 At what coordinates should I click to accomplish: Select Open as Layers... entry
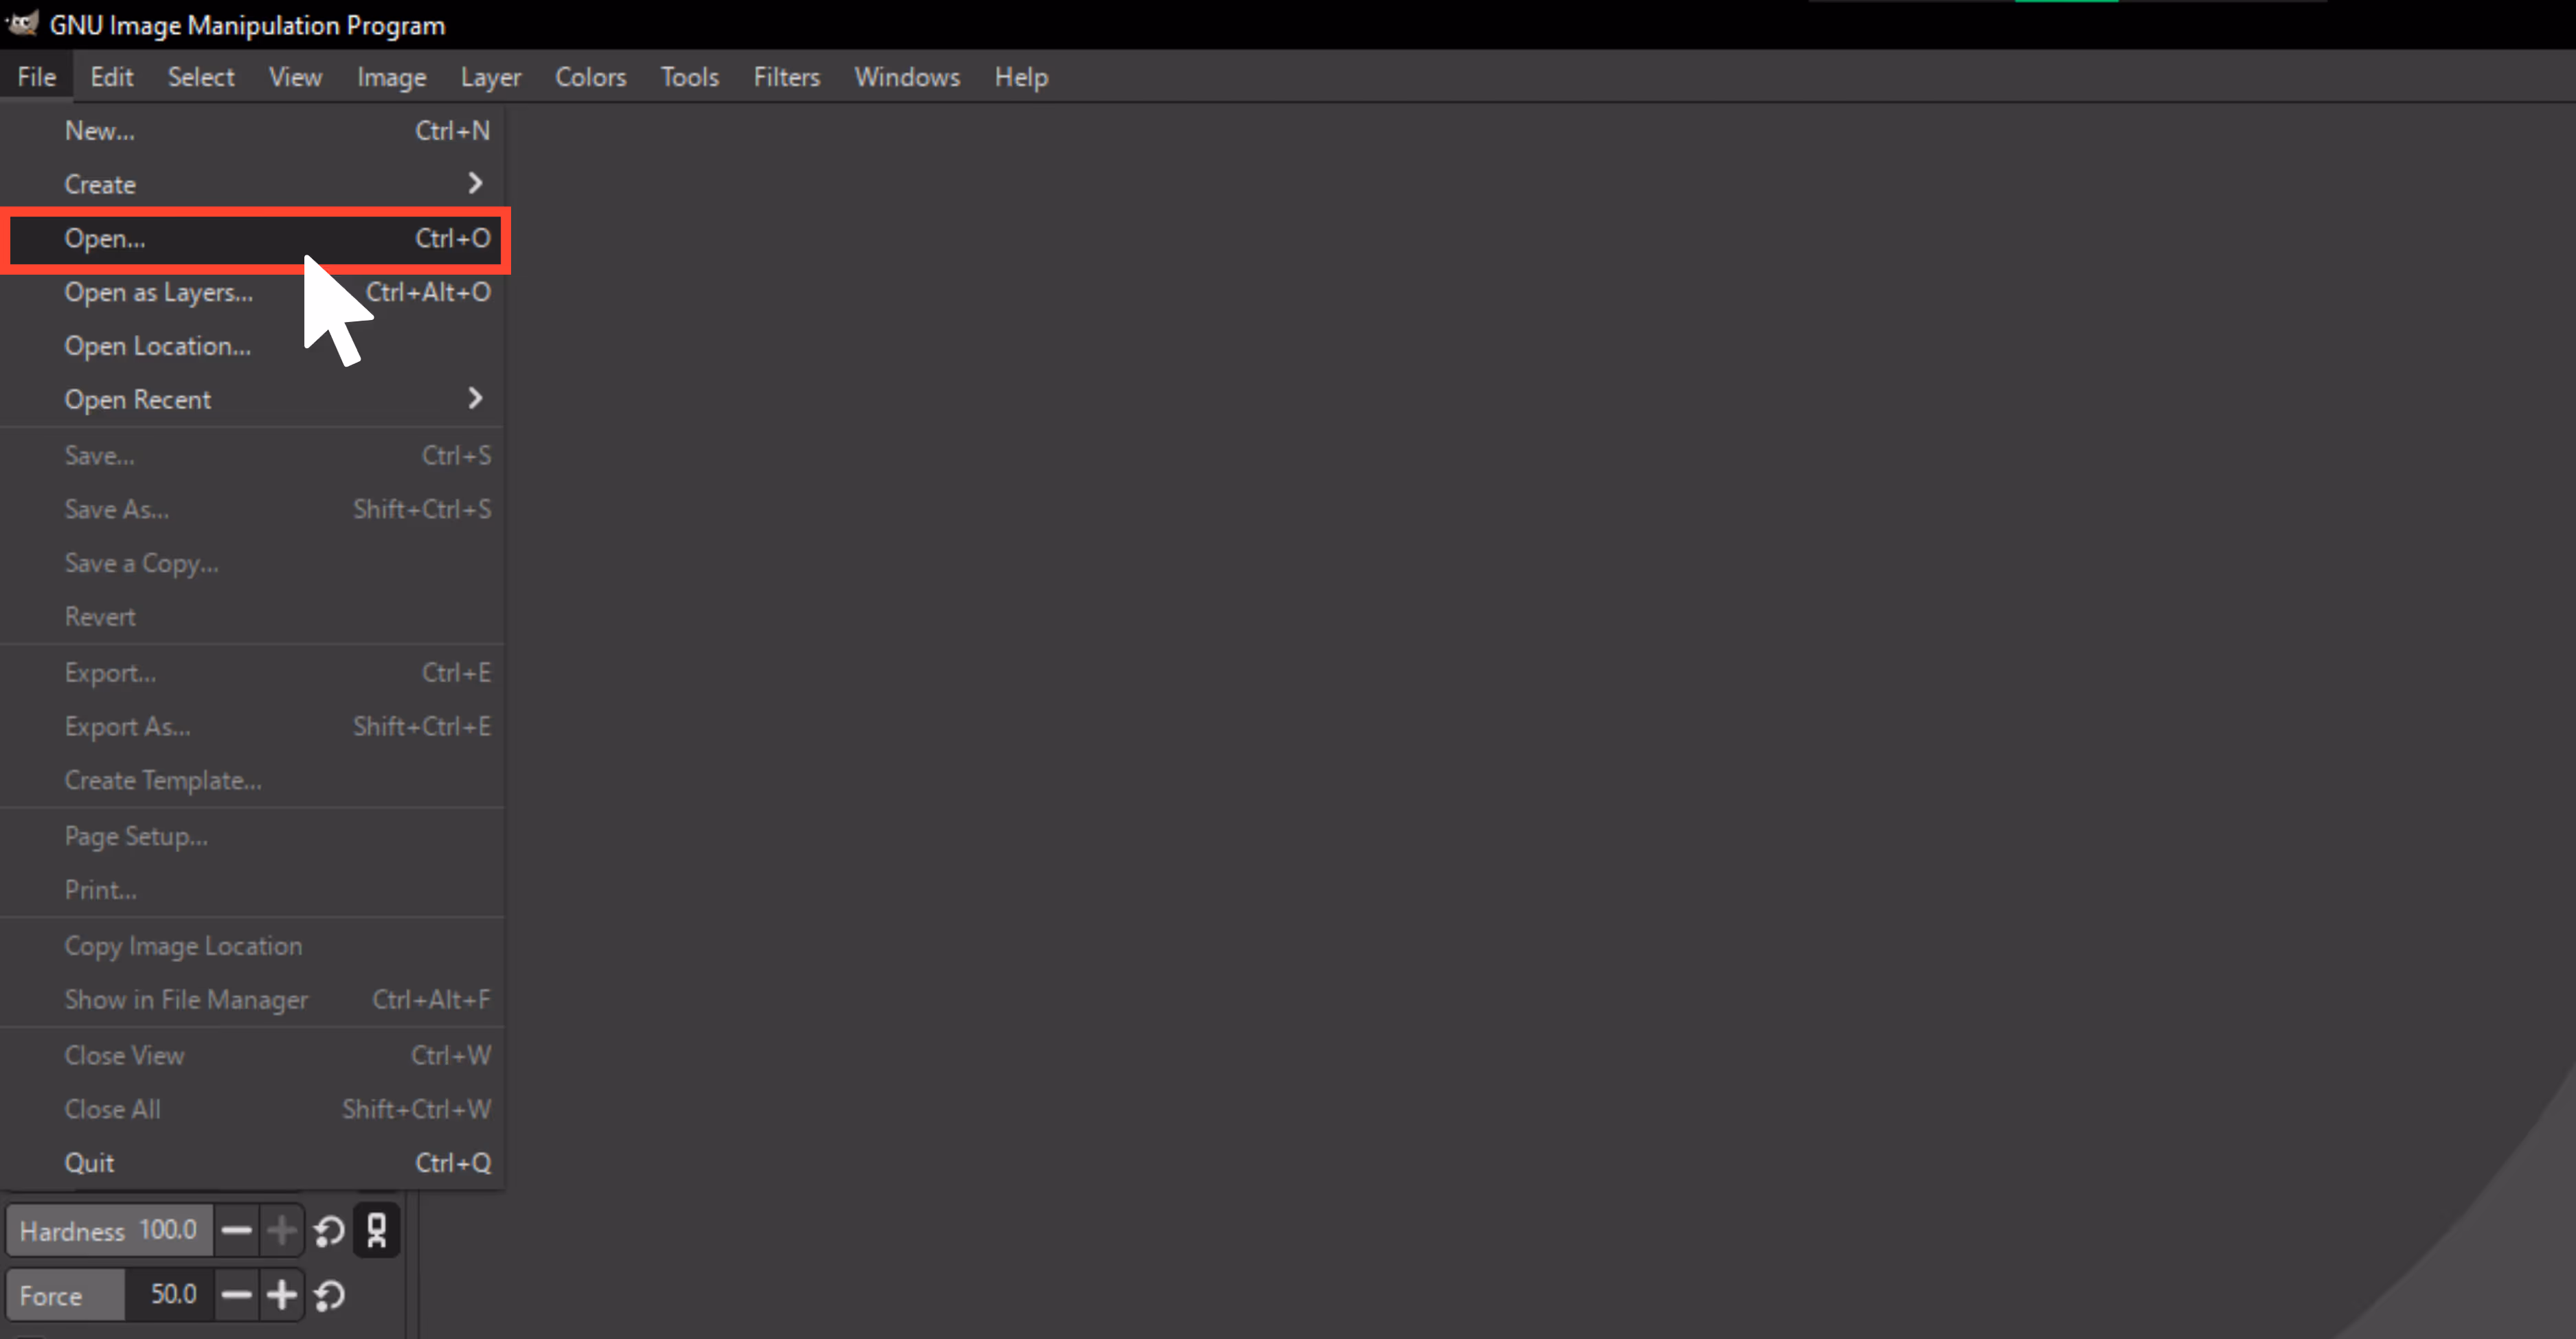pyautogui.click(x=252, y=292)
